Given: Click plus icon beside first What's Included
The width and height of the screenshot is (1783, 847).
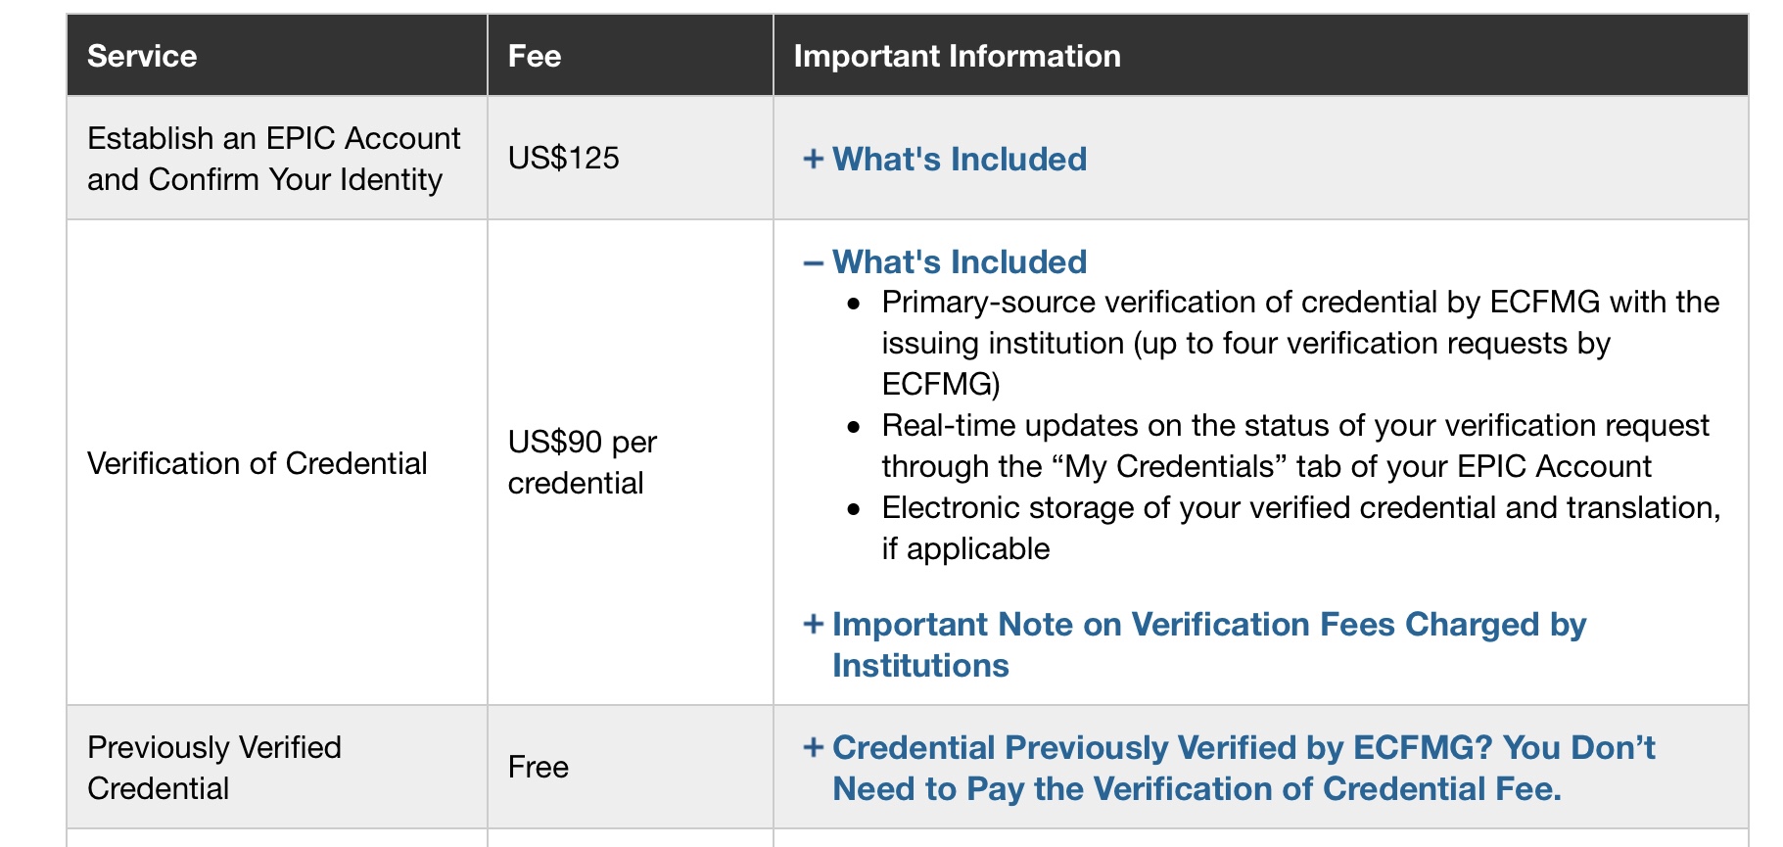Looking at the screenshot, I should tap(813, 159).
